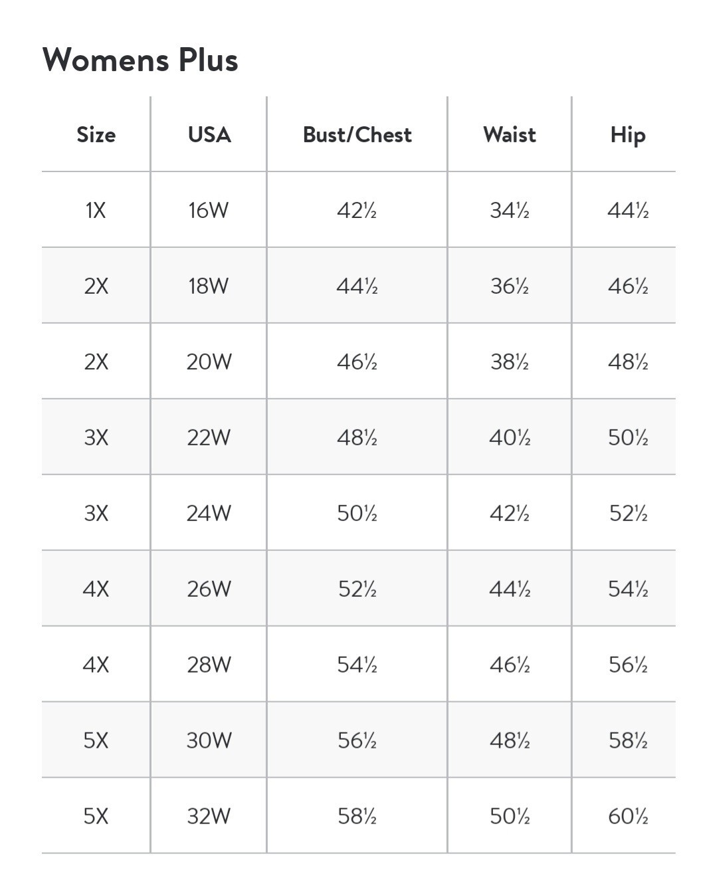The height and width of the screenshot is (872, 707).
Task: Click the 20W USA size cell
Action: [209, 362]
